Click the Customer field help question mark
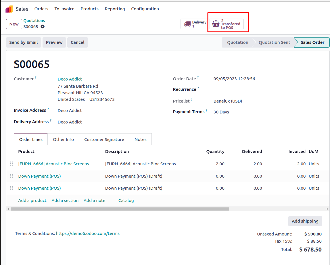 coord(36,77)
